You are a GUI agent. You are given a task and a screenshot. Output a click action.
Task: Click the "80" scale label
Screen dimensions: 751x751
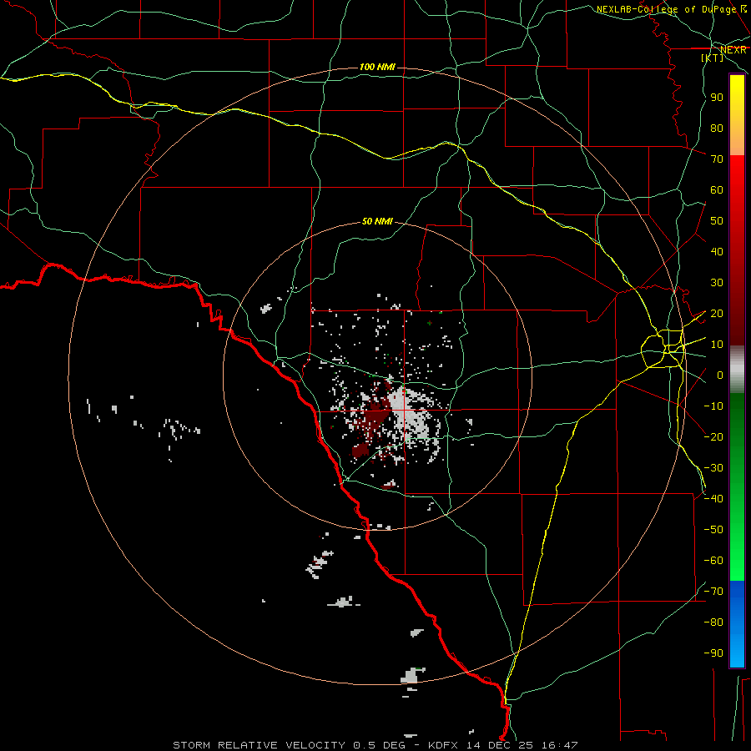point(717,129)
